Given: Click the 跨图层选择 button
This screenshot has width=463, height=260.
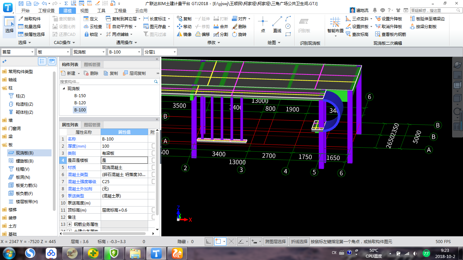Looking at the screenshot, I should [x=276, y=241].
